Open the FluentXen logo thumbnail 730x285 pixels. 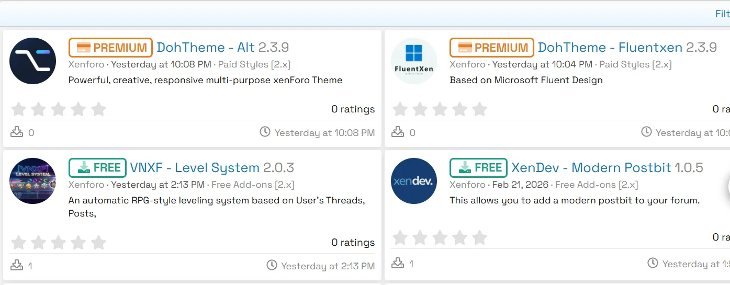click(x=414, y=61)
